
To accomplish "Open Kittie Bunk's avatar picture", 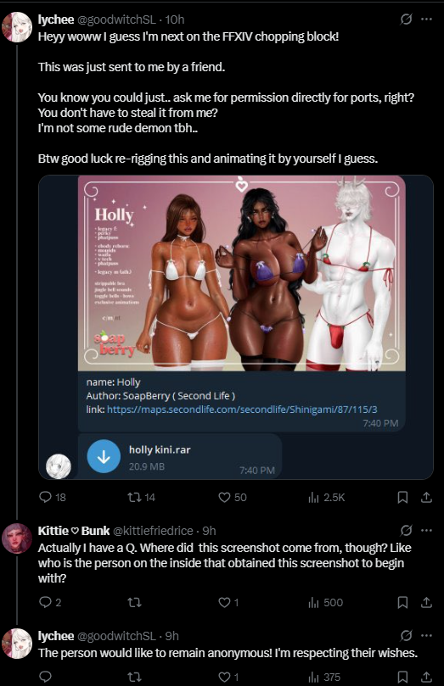I will 17,538.
